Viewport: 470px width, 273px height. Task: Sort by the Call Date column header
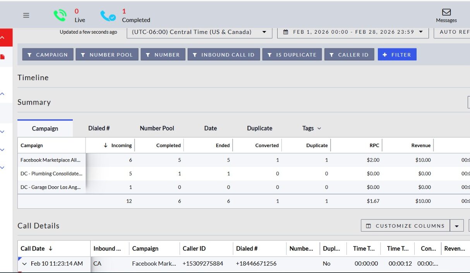pos(36,249)
